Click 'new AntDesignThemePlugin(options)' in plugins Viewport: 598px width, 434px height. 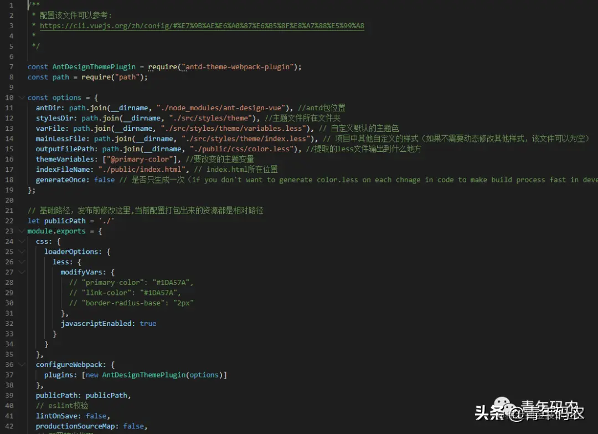(154, 375)
